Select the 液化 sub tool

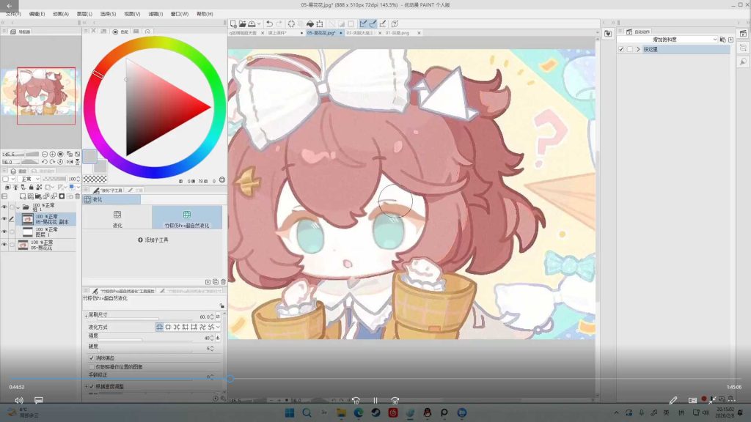[117, 218]
